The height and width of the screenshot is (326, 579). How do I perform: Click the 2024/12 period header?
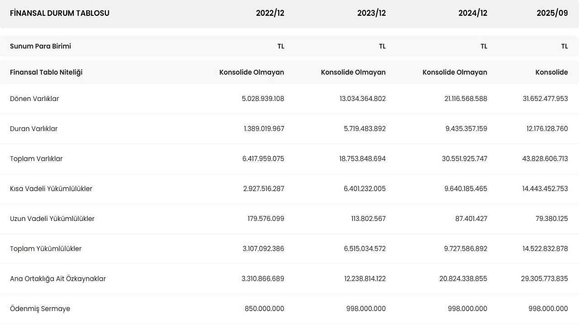click(x=473, y=13)
